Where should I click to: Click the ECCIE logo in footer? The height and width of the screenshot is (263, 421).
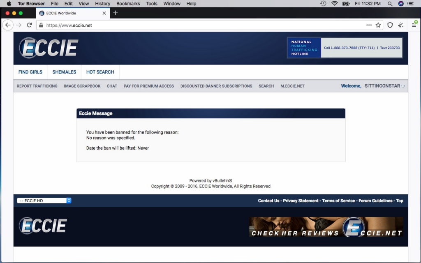click(43, 226)
